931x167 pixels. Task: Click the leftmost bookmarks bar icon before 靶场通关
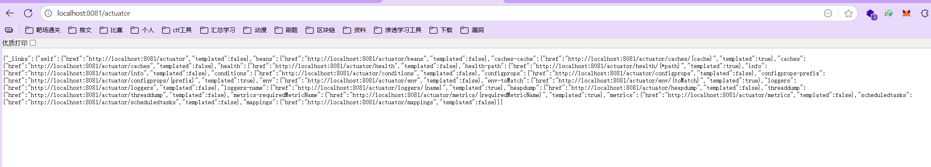pos(9,30)
